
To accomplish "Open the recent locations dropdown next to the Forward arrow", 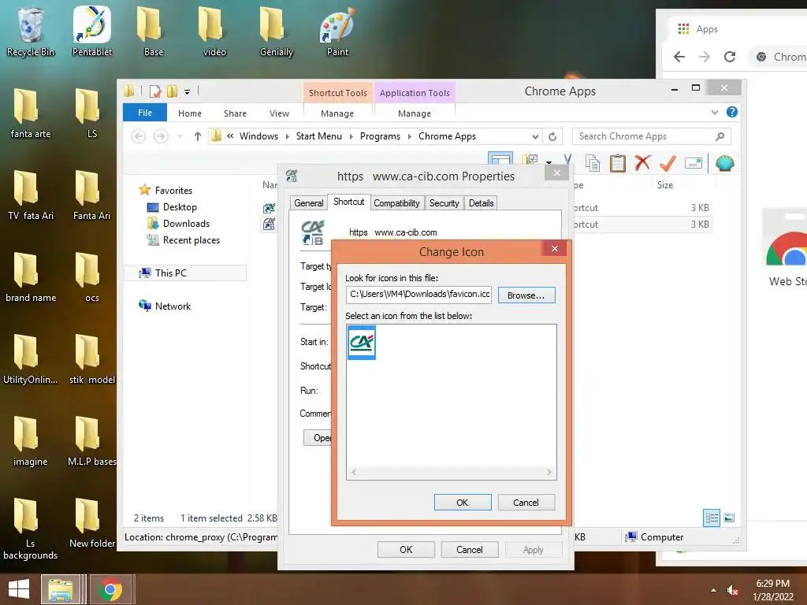I will (180, 137).
